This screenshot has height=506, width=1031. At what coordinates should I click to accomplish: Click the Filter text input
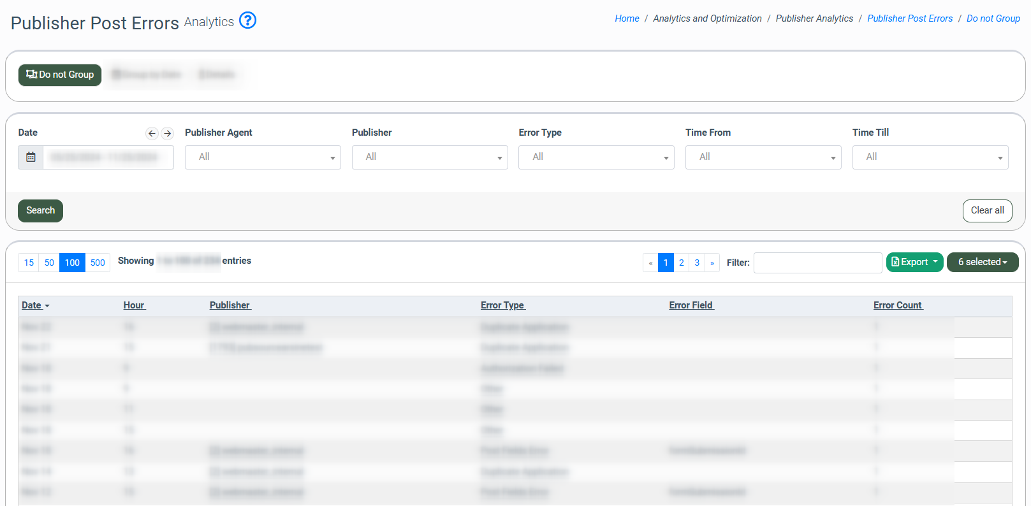pyautogui.click(x=817, y=263)
